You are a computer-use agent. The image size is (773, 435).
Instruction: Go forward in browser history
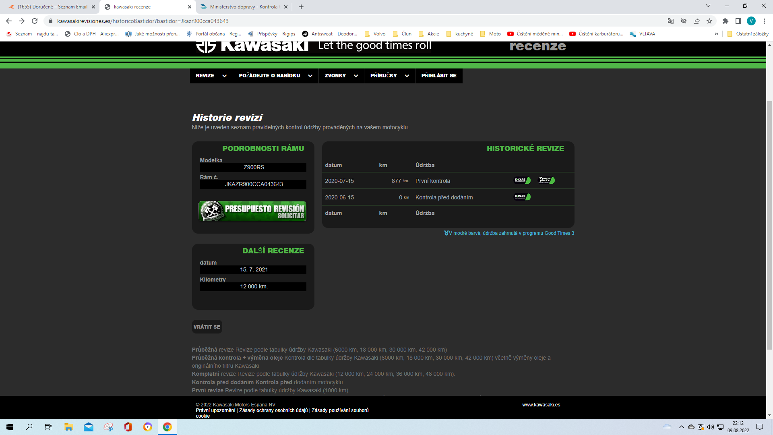point(22,21)
